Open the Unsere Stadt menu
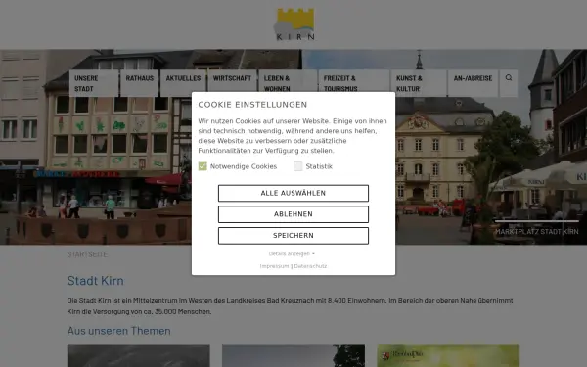This screenshot has height=367, width=587. tap(94, 83)
